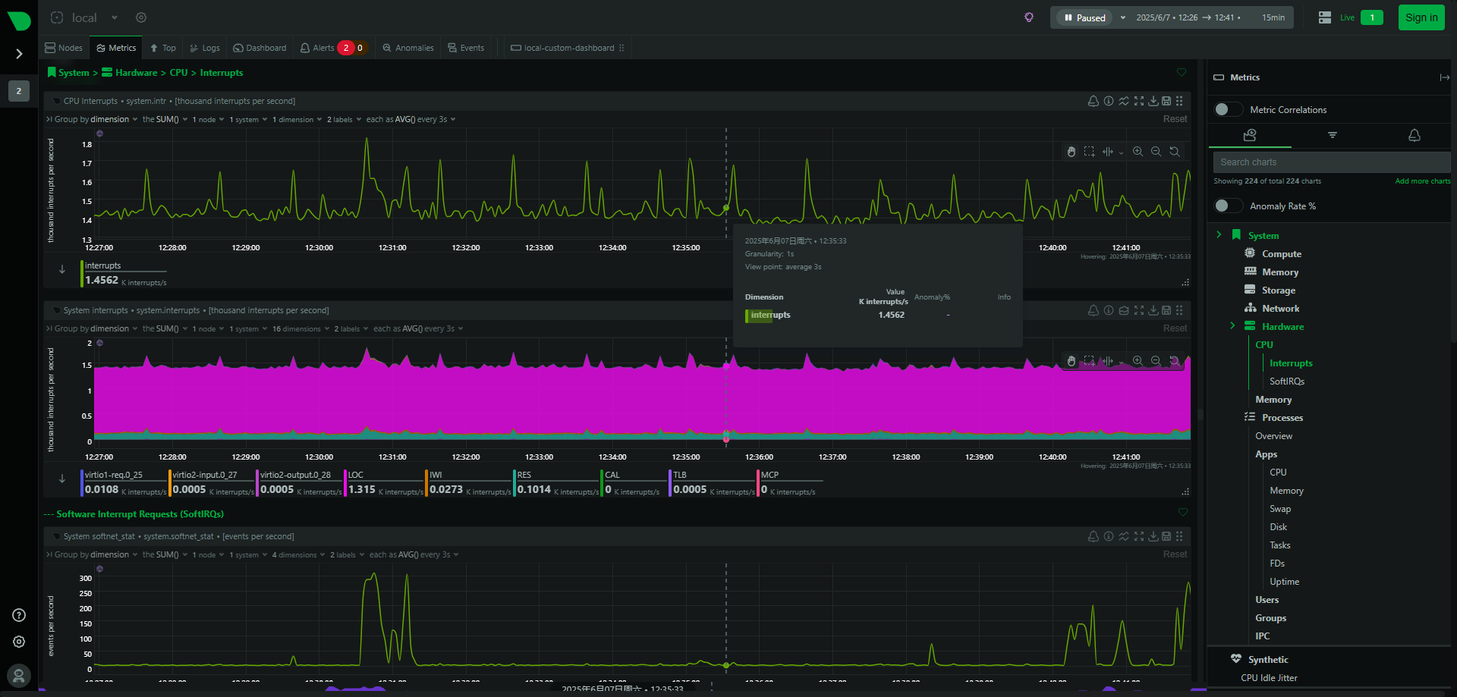Select the pan hand tool on CPU Interrupts chart
The height and width of the screenshot is (697, 1457).
1071,152
